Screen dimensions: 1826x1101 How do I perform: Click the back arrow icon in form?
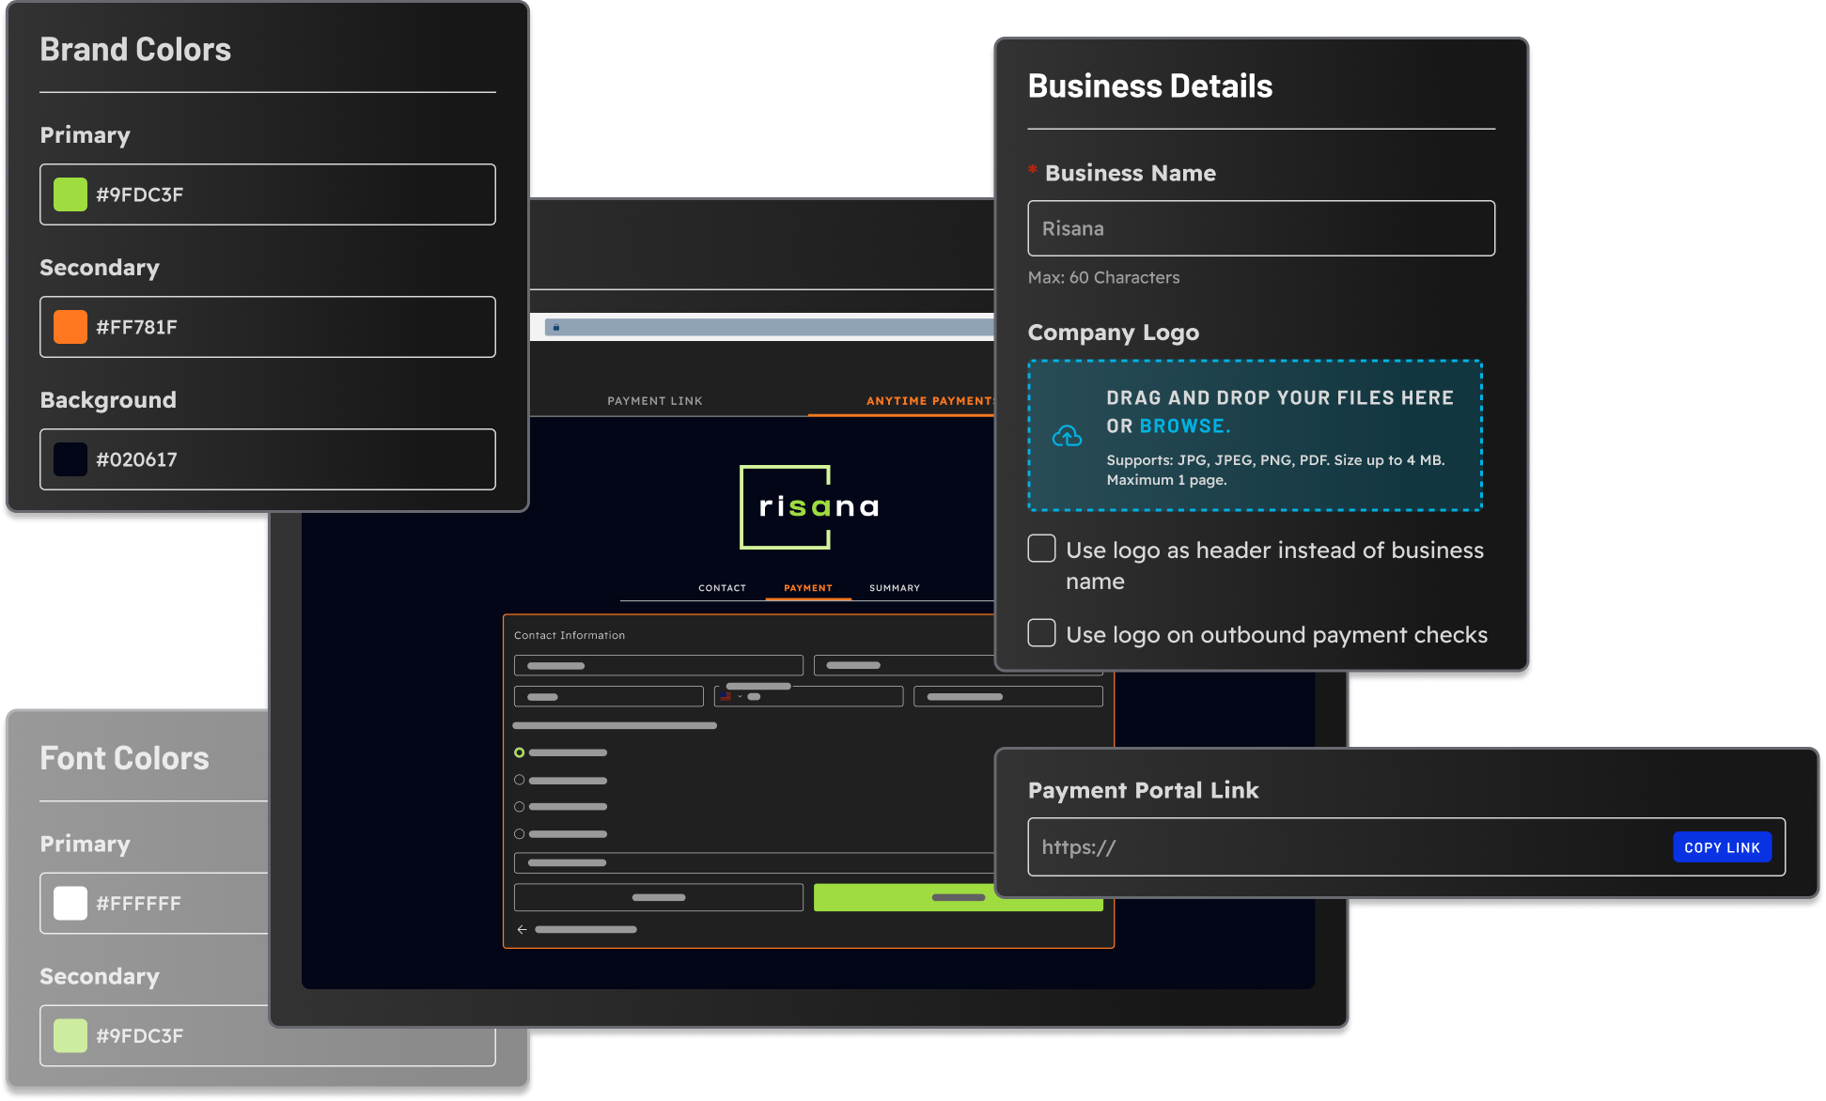522,929
